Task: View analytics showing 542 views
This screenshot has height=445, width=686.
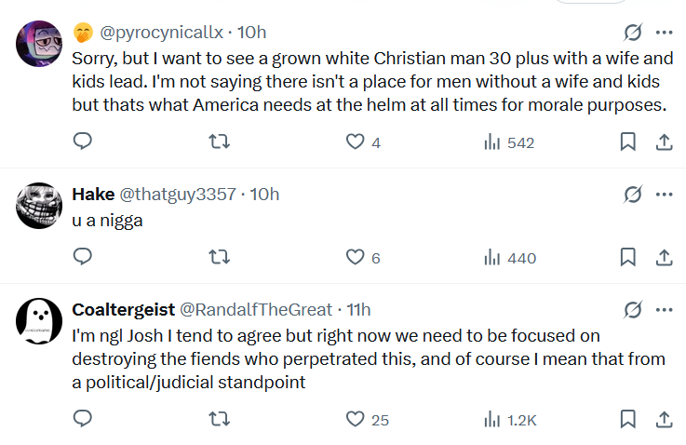Action: click(x=508, y=142)
